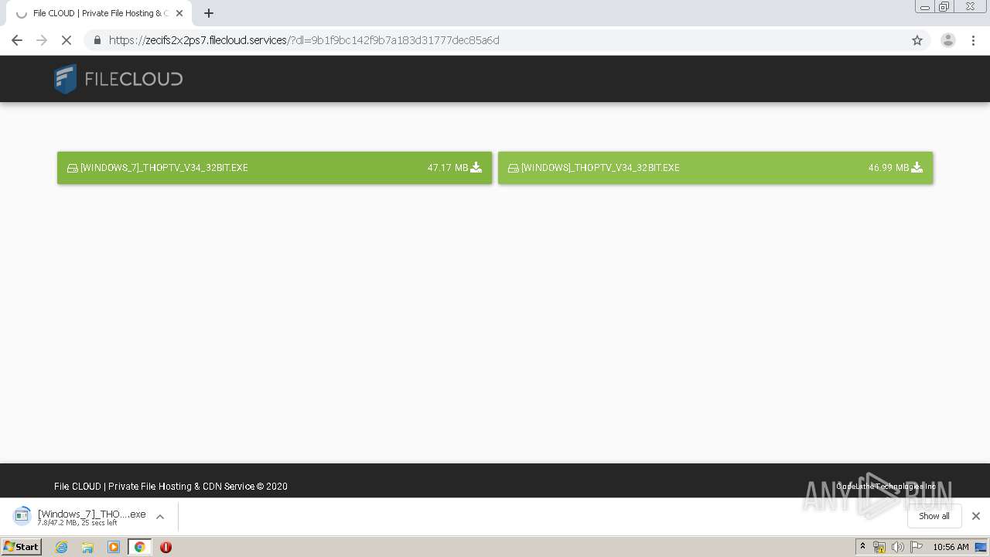Open Windows Explorer from taskbar
The height and width of the screenshot is (557, 990).
(x=87, y=547)
